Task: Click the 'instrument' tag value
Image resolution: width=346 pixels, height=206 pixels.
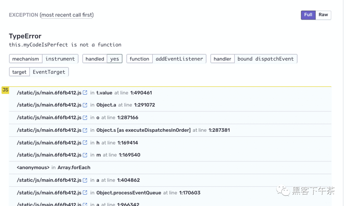Action: 60,59
